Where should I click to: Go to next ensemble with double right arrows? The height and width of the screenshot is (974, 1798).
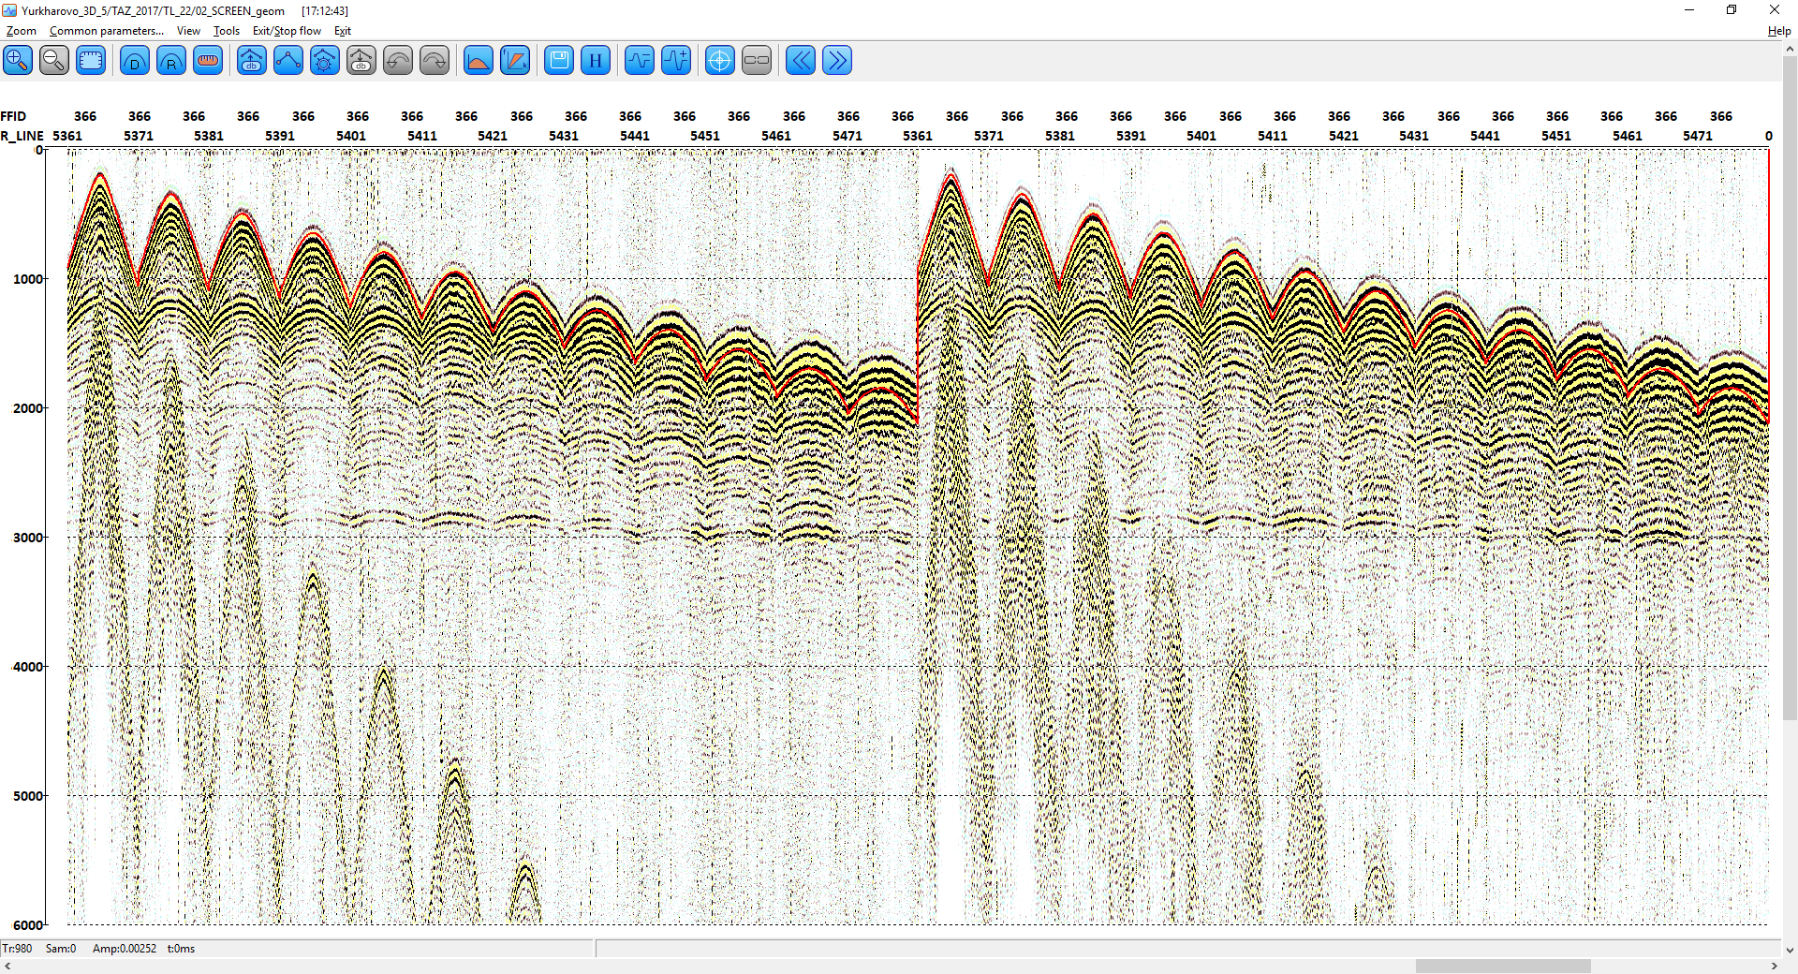(837, 61)
